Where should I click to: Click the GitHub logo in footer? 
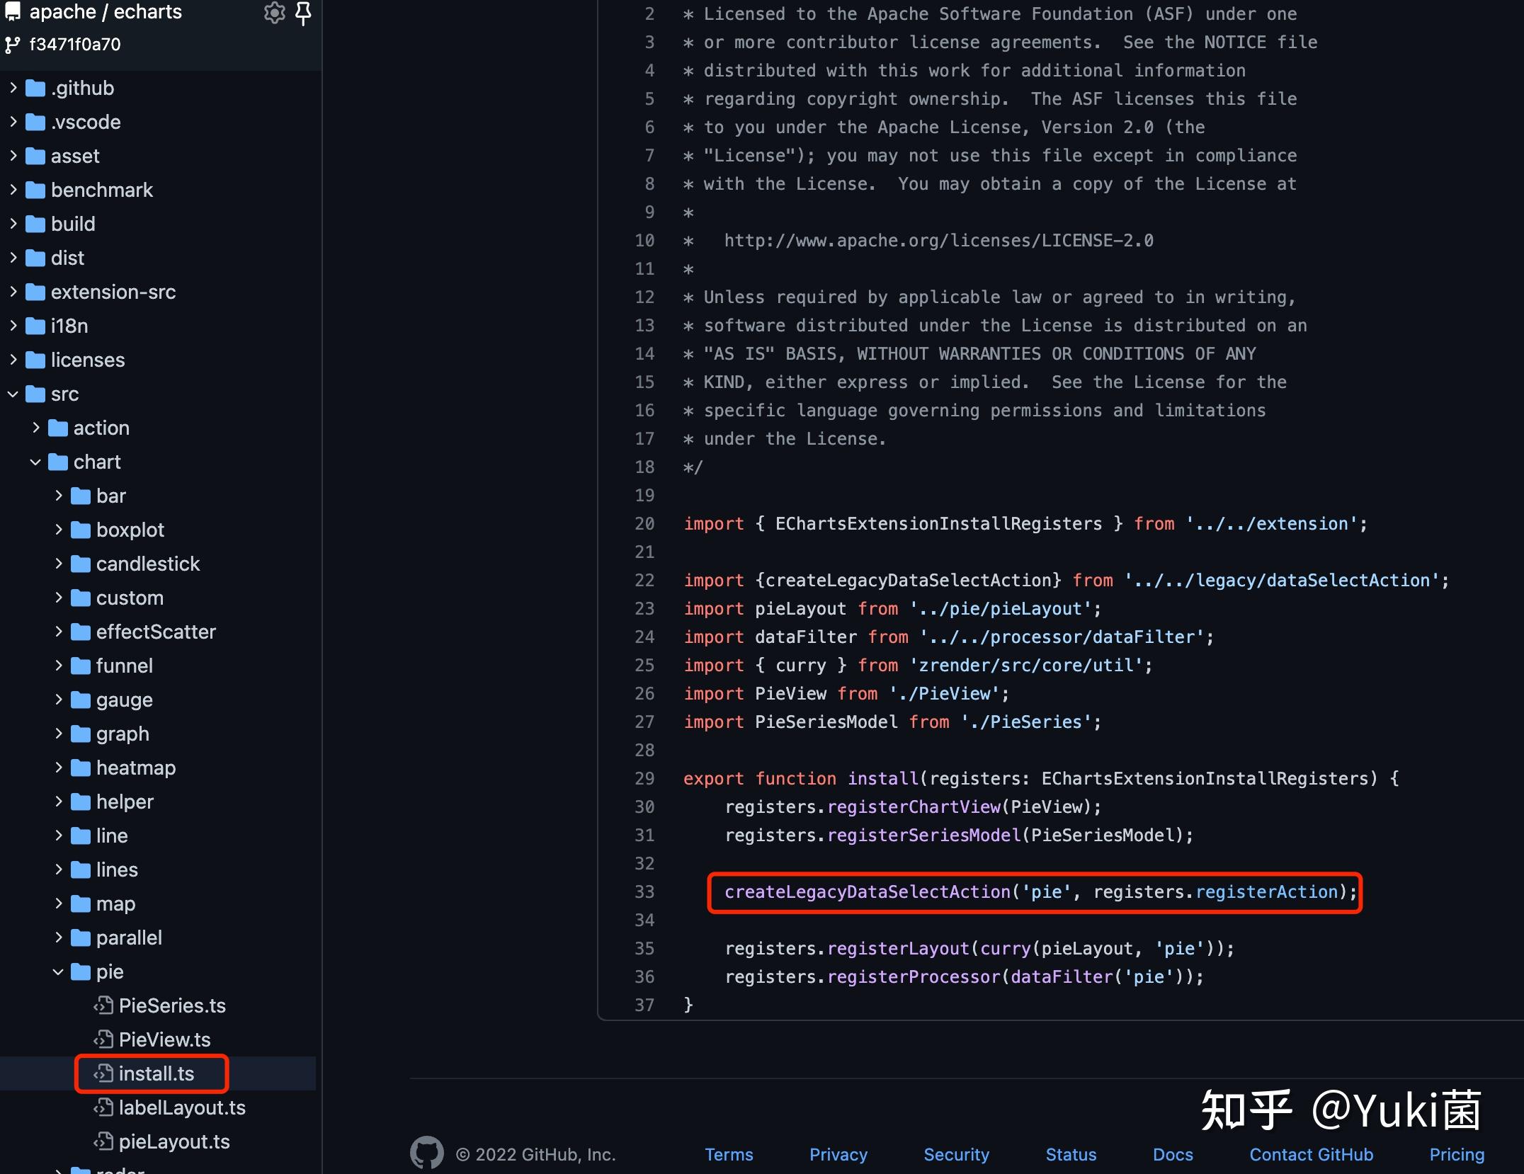tap(426, 1153)
